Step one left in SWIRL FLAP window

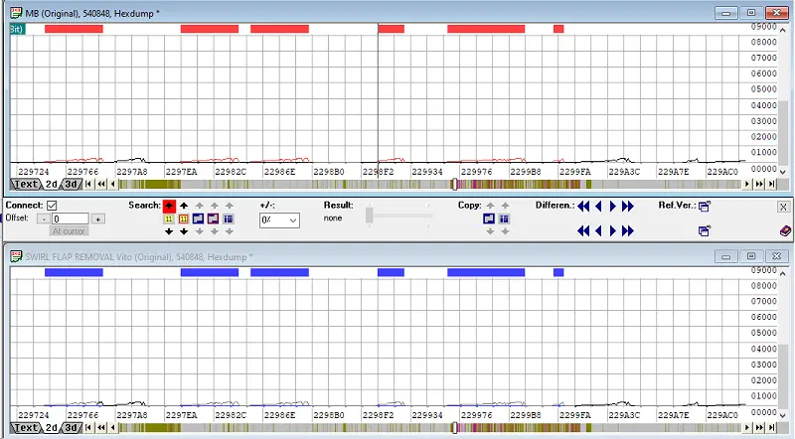[112, 428]
